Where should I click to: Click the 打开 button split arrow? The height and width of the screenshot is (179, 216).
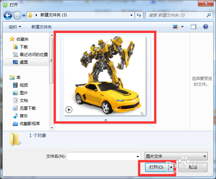click(171, 167)
